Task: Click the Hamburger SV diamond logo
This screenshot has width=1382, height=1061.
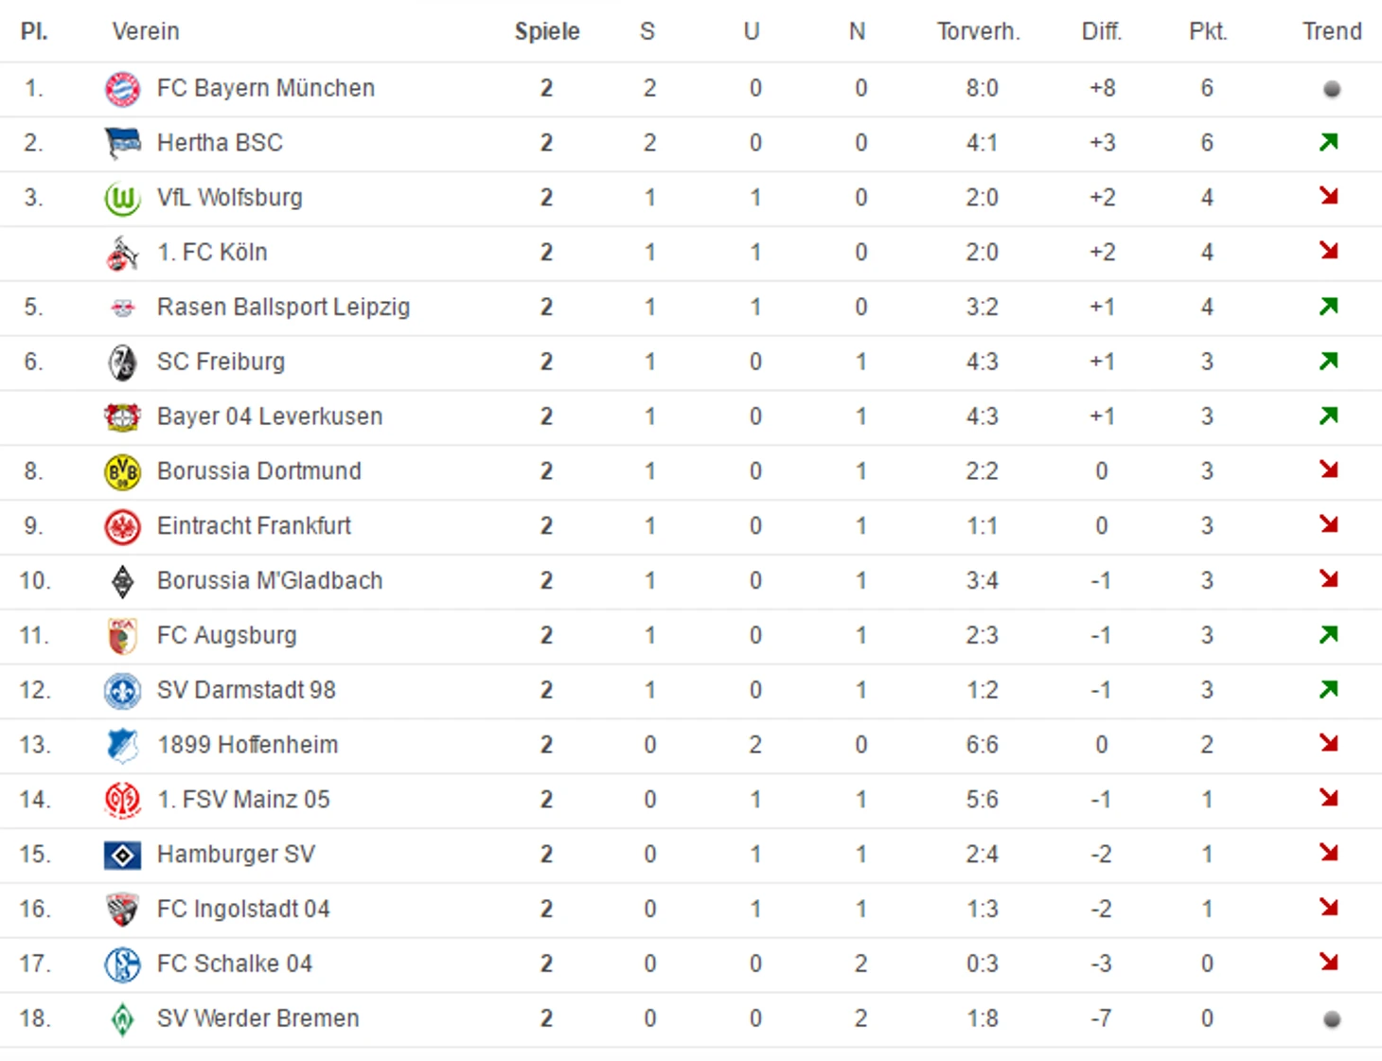Action: [x=122, y=856]
